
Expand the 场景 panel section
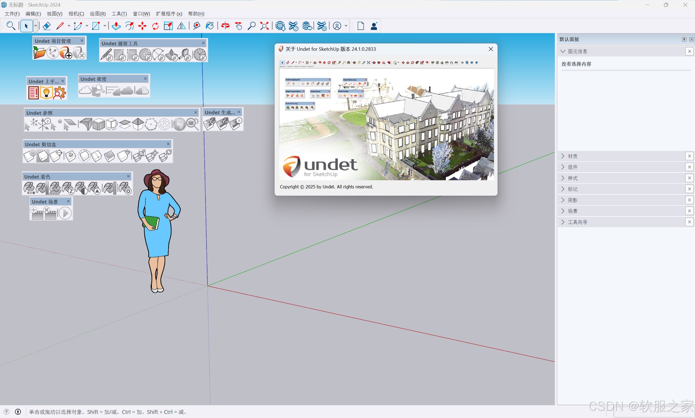point(563,211)
